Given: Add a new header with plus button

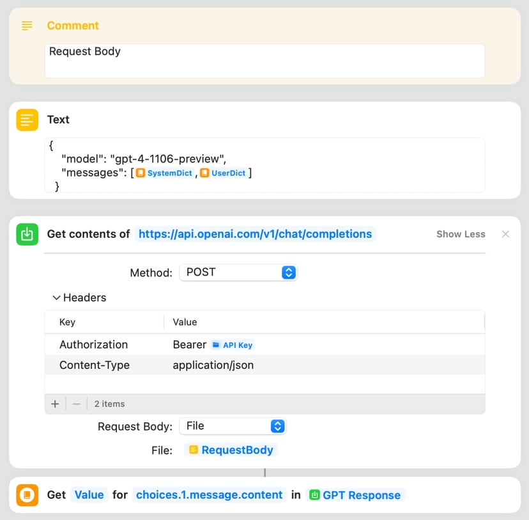Looking at the screenshot, I should [x=55, y=404].
